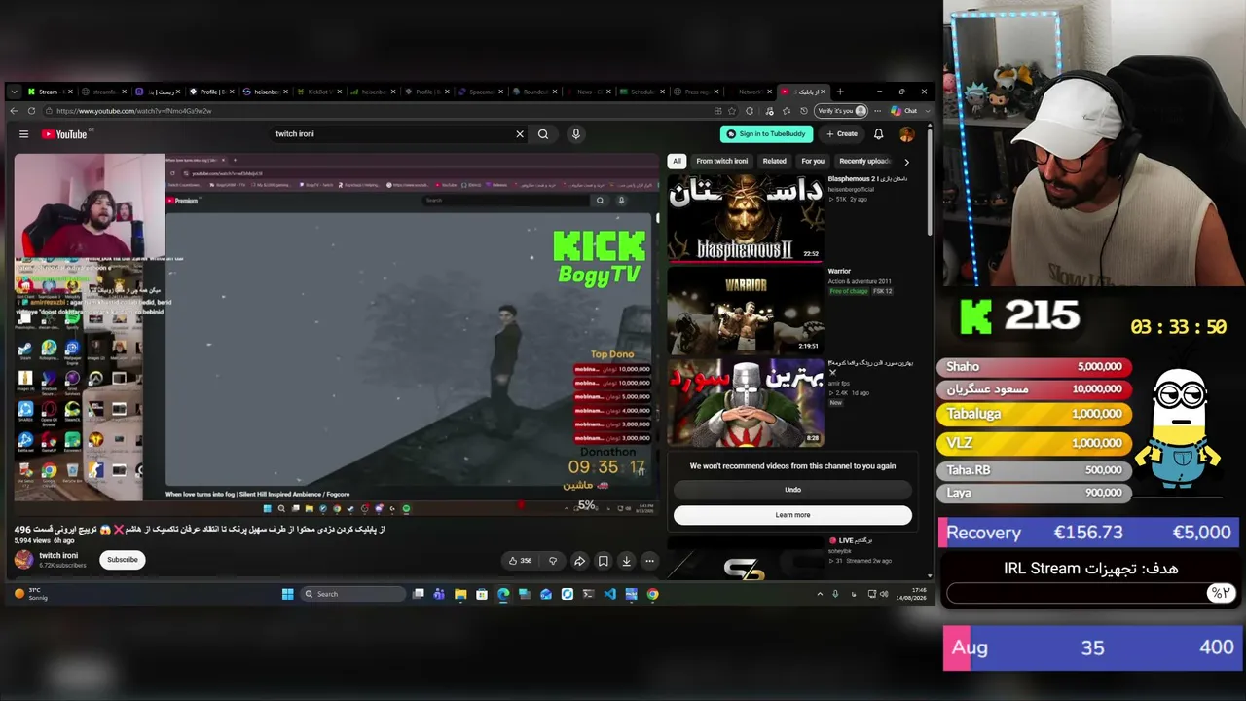Reload the YouTube page
1246x701 pixels.
pos(31,111)
